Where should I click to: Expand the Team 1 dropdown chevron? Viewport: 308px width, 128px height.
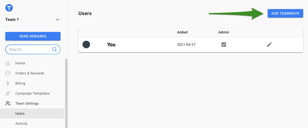[58, 20]
